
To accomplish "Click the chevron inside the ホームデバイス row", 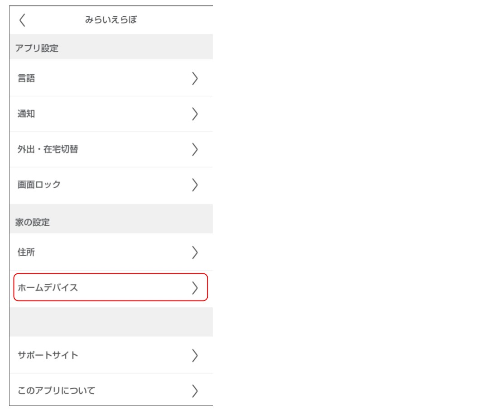I will (195, 287).
